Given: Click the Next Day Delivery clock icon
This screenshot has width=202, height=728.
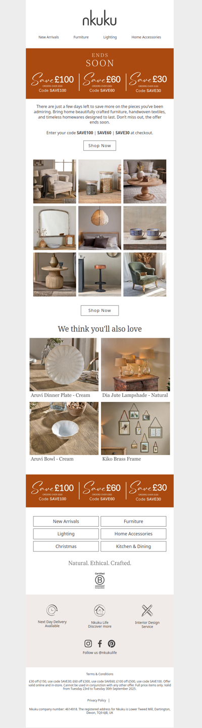Looking at the screenshot, I should [52, 610].
